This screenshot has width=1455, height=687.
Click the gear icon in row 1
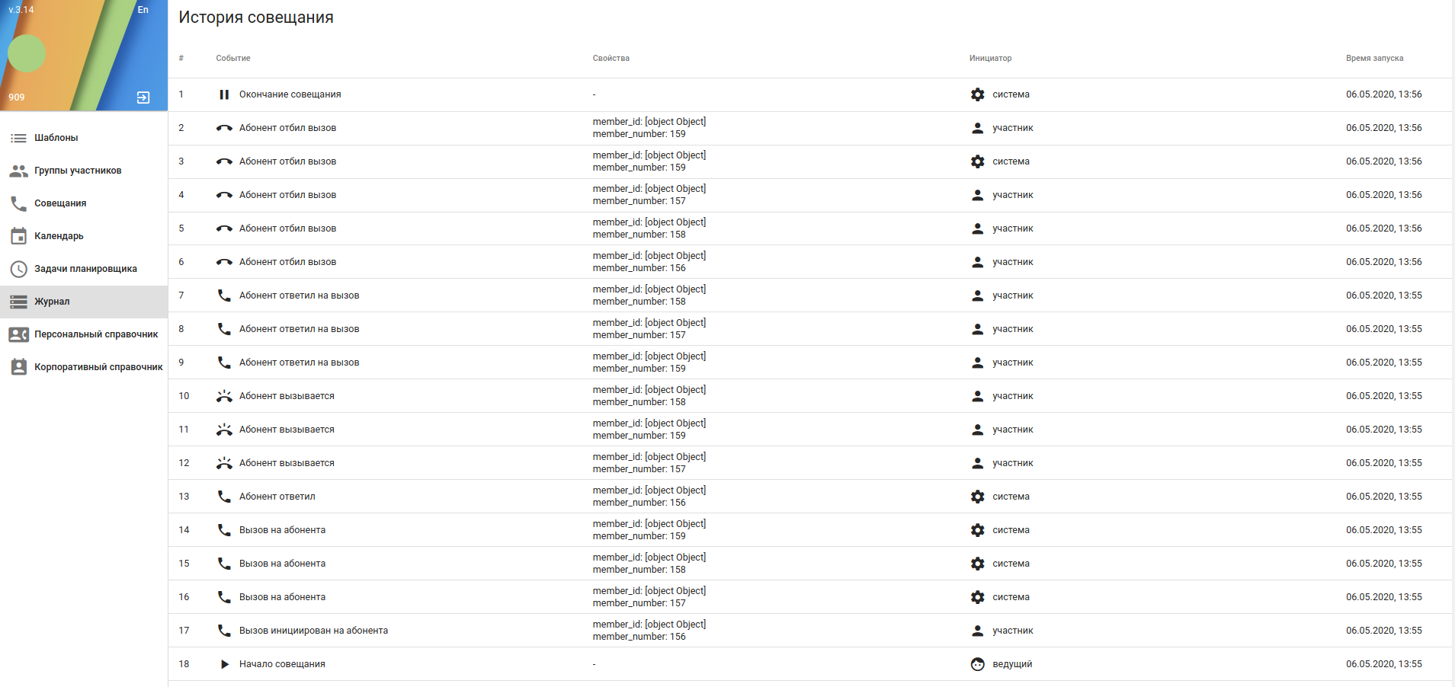point(977,94)
